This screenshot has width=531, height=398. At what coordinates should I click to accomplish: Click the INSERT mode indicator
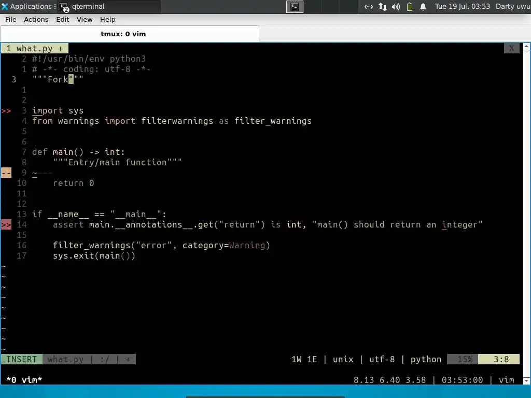[22, 359]
